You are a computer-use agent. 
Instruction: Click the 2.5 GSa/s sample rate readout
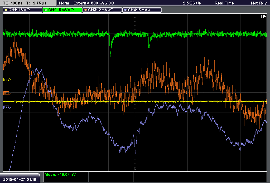[x=192, y=3]
